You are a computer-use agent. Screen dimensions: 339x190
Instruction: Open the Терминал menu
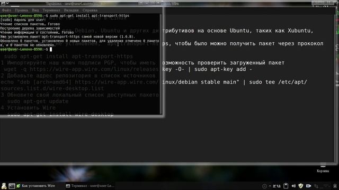pos(51,10)
